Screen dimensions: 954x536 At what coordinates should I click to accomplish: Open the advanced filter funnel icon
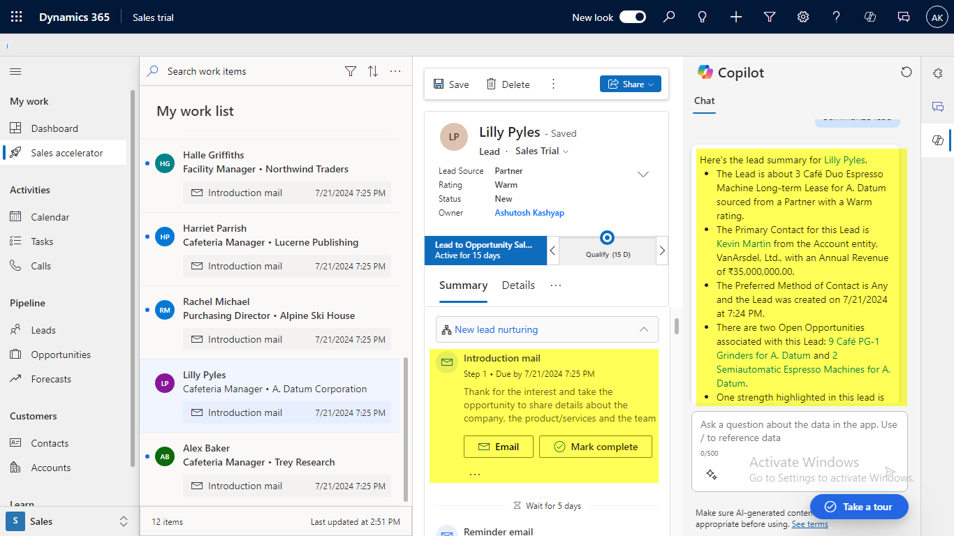coord(770,17)
